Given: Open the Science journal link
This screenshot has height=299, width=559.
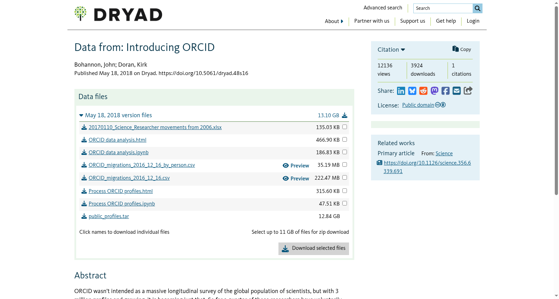Looking at the screenshot, I should (x=444, y=154).
